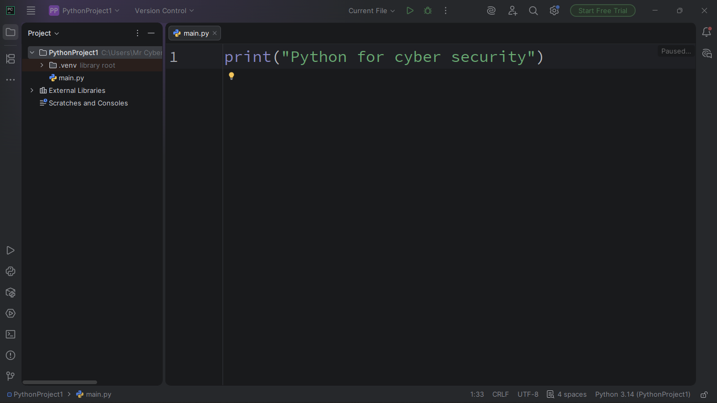717x403 pixels.
Task: Open Code With Me add-user icon
Action: coord(513,10)
